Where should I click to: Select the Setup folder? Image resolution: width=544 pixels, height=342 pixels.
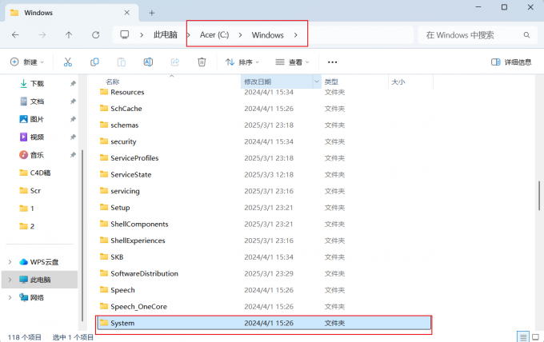[x=120, y=208]
